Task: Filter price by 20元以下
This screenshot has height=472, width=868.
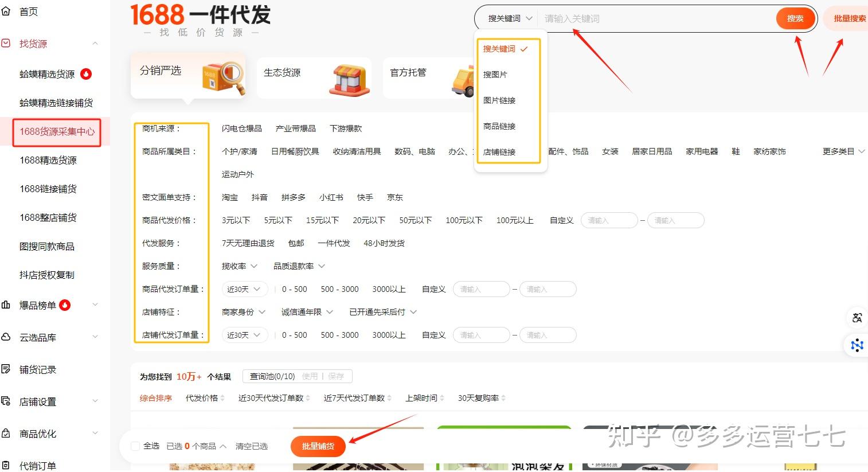Action: point(369,220)
